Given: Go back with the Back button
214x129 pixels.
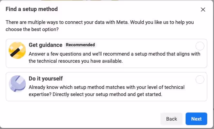Looking at the screenshot, I should click(x=171, y=119).
